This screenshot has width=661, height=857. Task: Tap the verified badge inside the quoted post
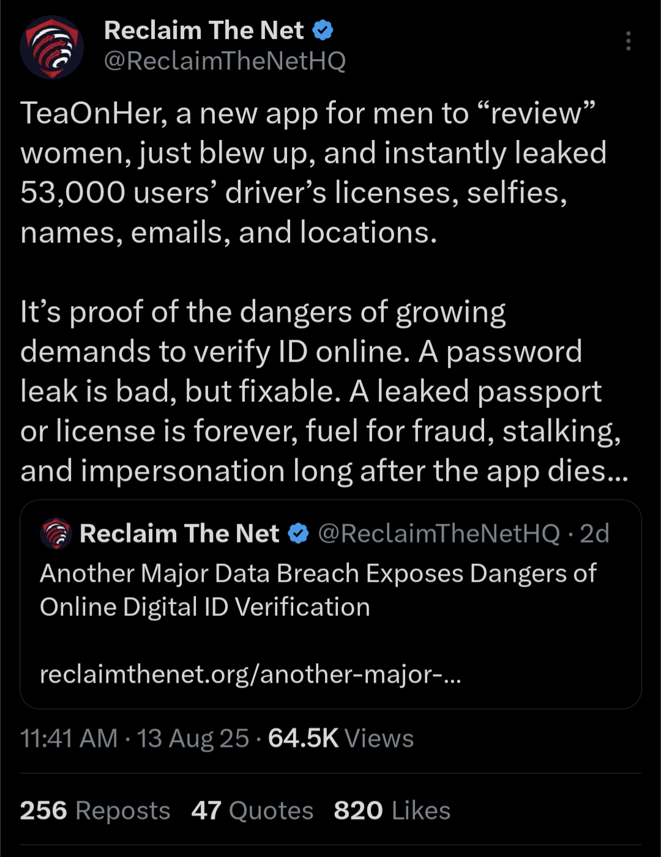click(x=298, y=533)
